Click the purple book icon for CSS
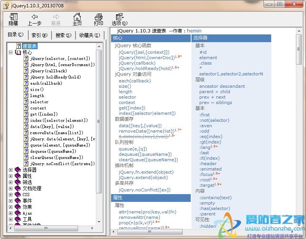Viewport: 306px width, 239px height. 18,194
